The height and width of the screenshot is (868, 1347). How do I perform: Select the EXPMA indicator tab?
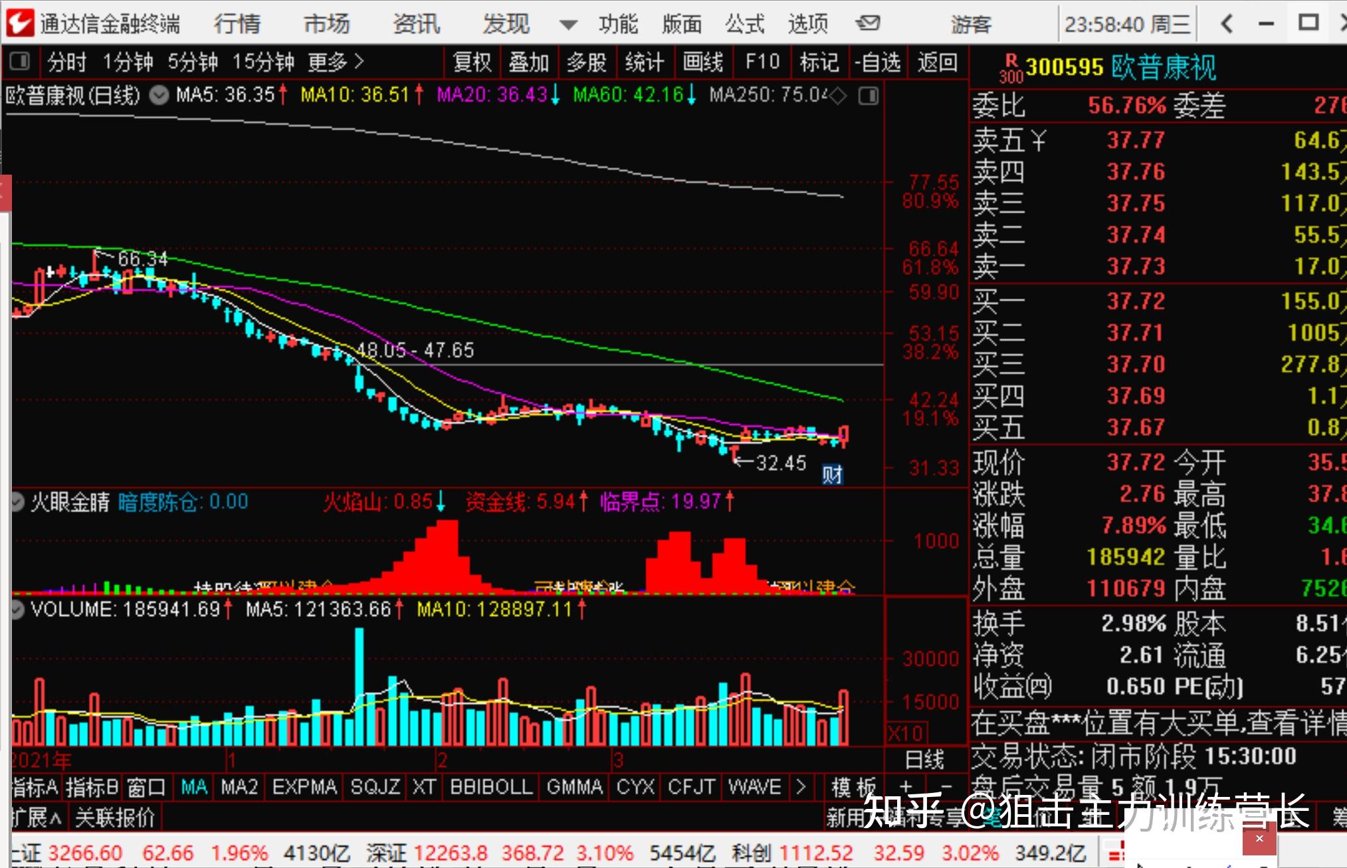(x=304, y=787)
